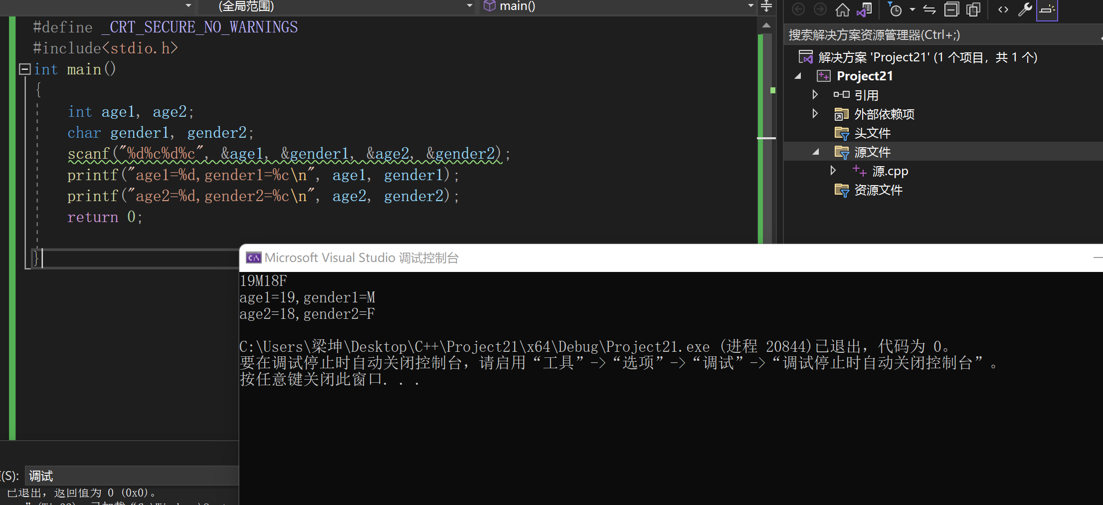Viewport: 1103px width, 505px height.
Task: Click the '已退出，返回值为 0 (0x0)' output line
Action: point(81,493)
